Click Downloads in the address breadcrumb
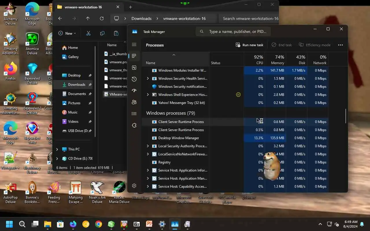 coord(141,18)
